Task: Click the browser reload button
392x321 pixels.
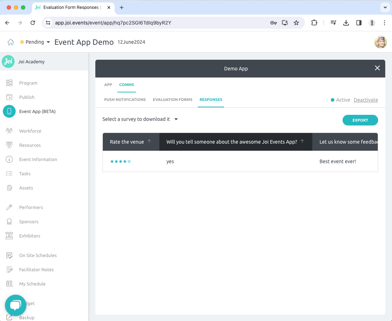Action: click(x=33, y=23)
